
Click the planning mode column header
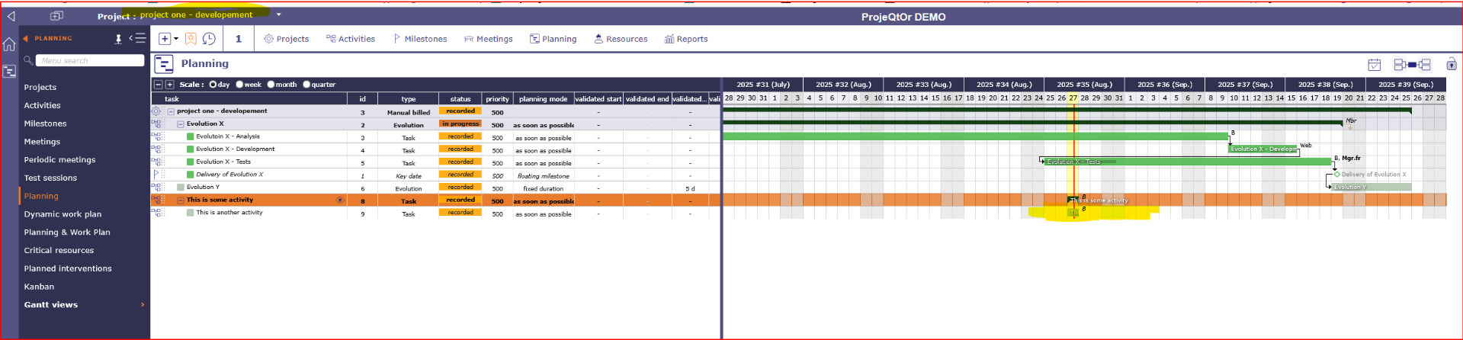[x=543, y=99]
